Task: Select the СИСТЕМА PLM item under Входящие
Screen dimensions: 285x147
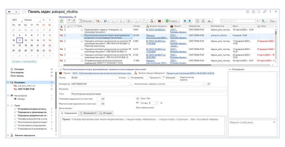Action: 26,89
